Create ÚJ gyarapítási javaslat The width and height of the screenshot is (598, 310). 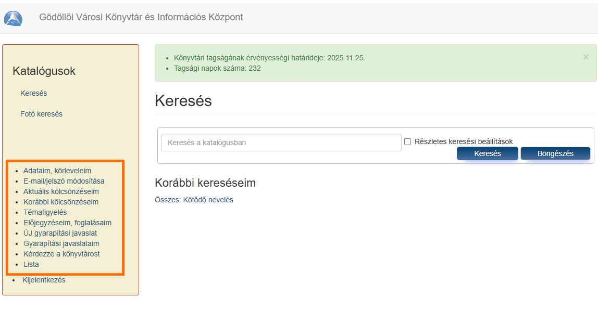point(60,233)
